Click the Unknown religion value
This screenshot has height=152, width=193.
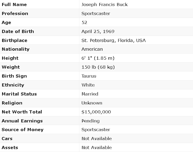click(92, 103)
